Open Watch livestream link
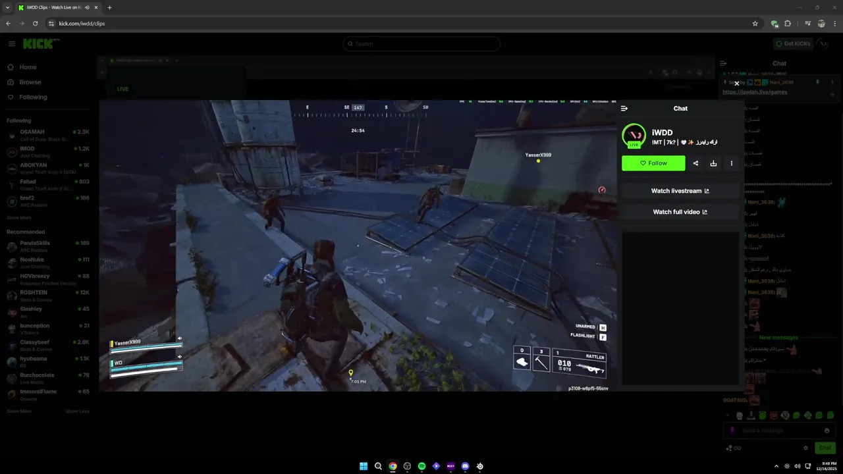 click(680, 191)
